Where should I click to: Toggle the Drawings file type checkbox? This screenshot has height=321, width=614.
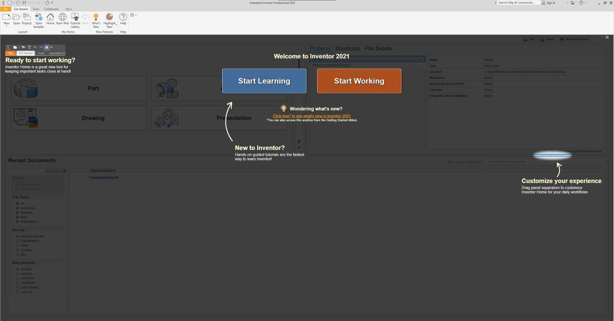click(x=17, y=213)
